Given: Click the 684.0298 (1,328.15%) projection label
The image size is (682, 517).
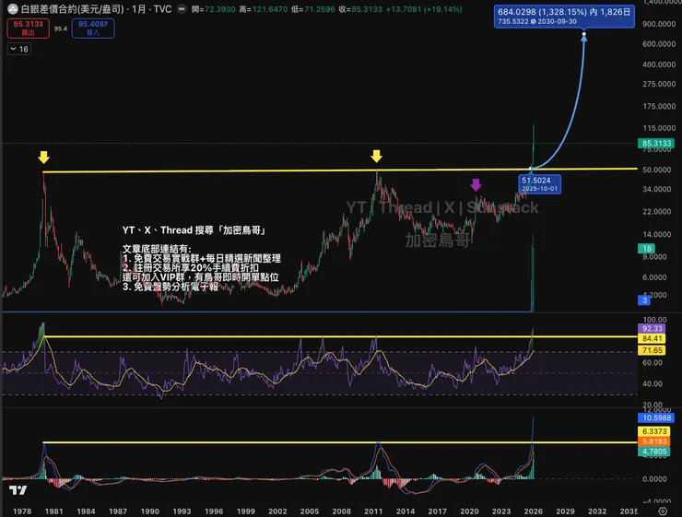Looking at the screenshot, I should pos(564,16).
